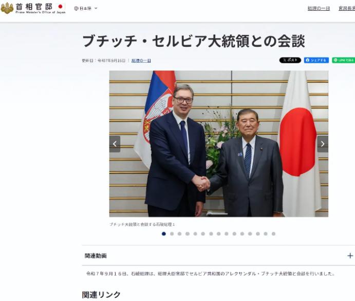Click the handshake photo of the meeting

point(219,144)
